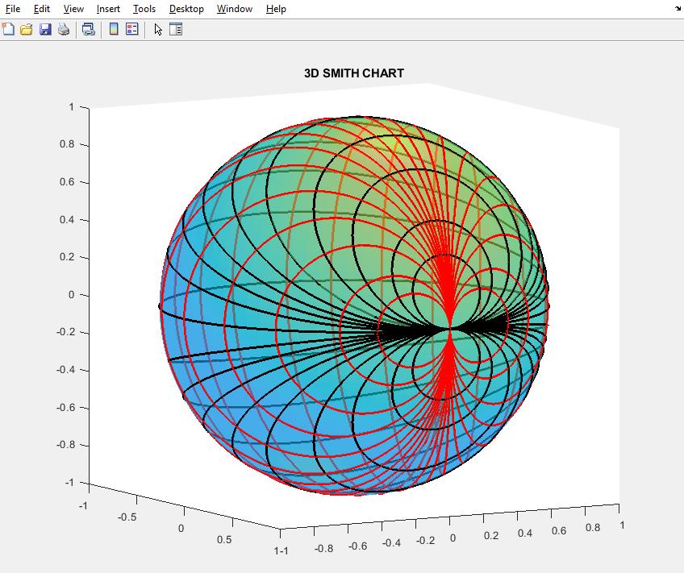Open the File menu
Image resolution: width=684 pixels, height=573 pixels.
(13, 9)
